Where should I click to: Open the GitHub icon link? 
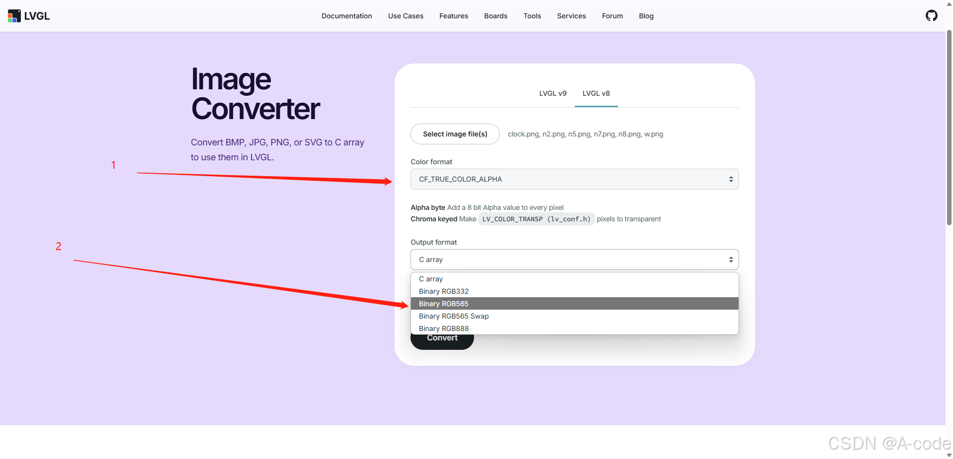pos(931,16)
